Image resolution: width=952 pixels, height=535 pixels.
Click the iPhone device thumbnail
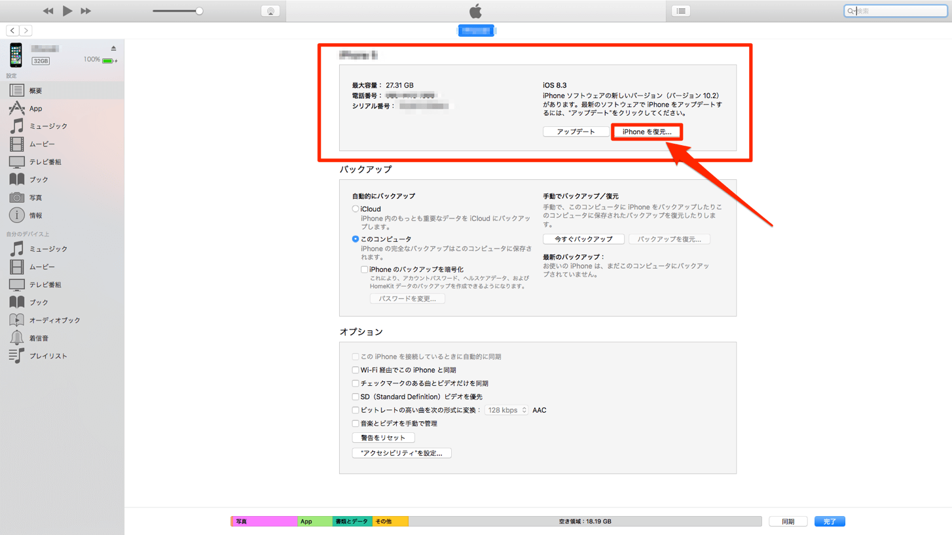pyautogui.click(x=16, y=55)
